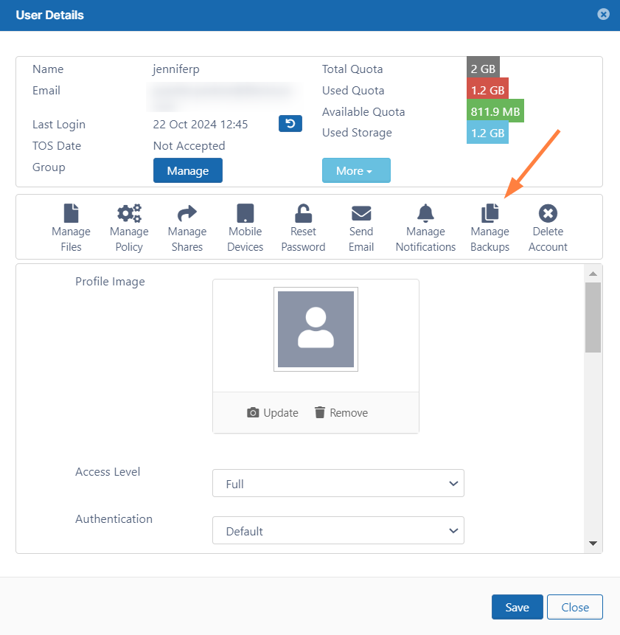Remove the profile image
The image size is (620, 635).
coord(341,413)
